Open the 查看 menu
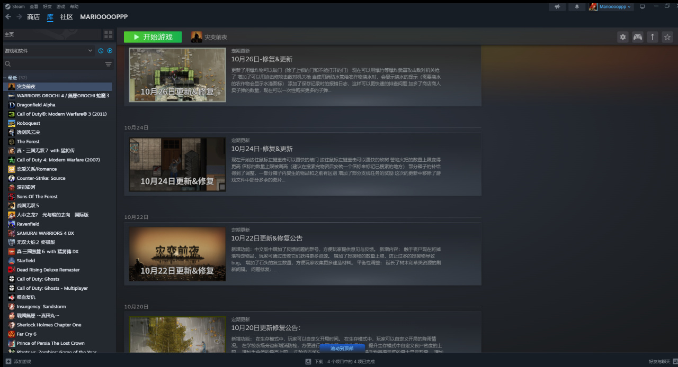678x367 pixels. 34,6
